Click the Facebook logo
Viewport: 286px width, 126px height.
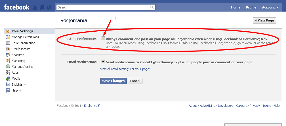(16, 7)
